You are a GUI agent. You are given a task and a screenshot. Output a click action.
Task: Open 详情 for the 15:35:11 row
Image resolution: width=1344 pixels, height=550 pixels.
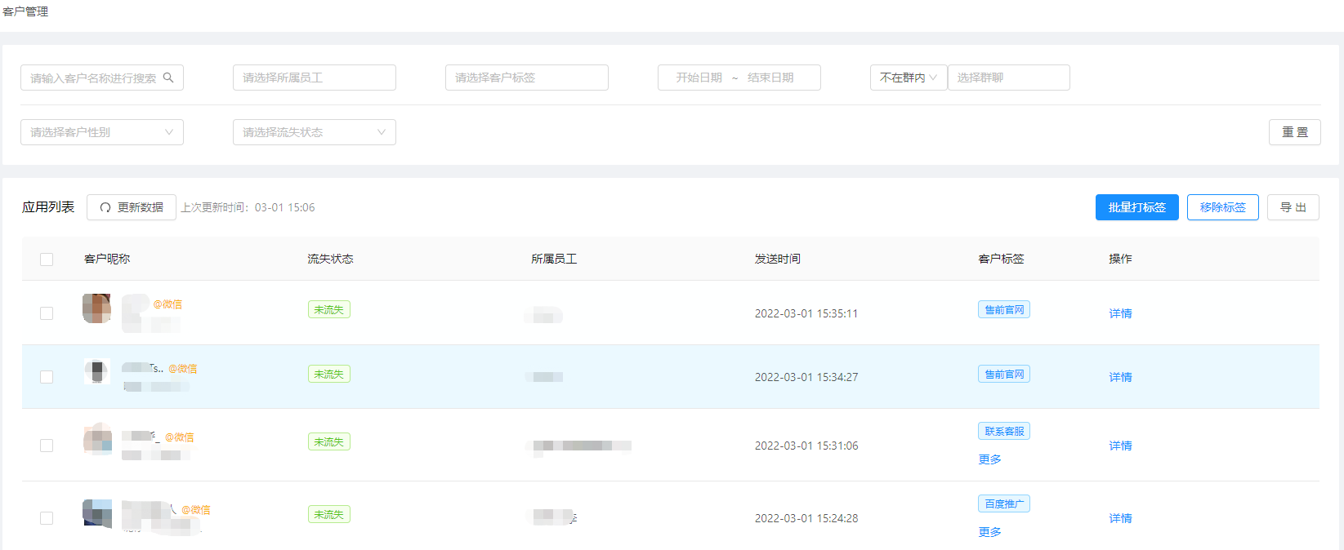pyautogui.click(x=1120, y=313)
